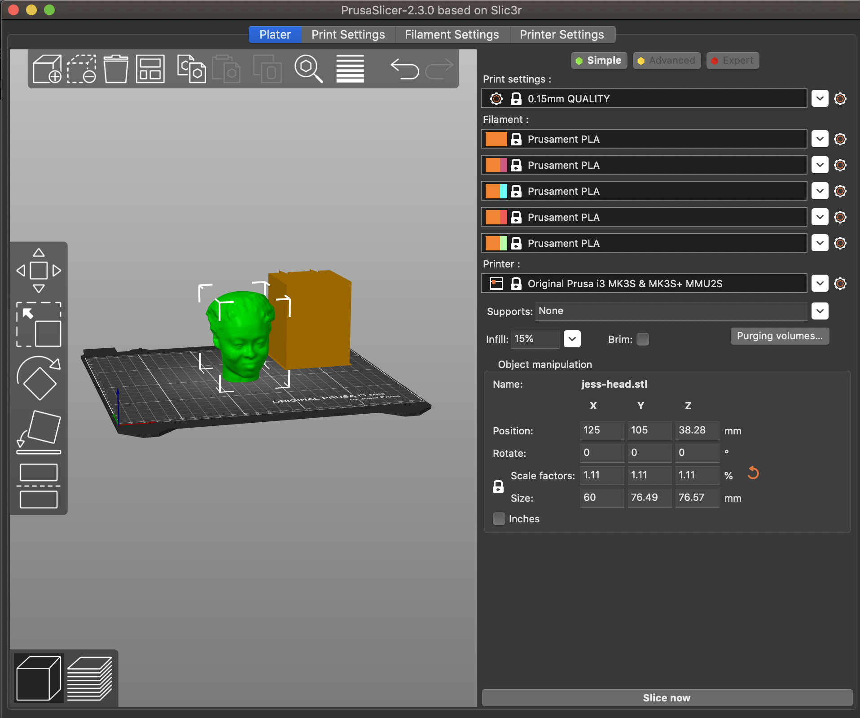The height and width of the screenshot is (718, 860).
Task: Click the orange-pink swatch of second filament
Action: coord(496,165)
